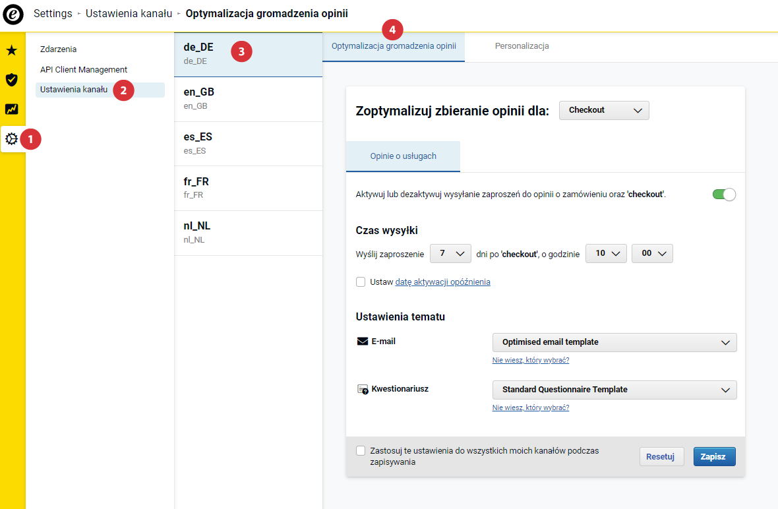Select the es_ES channel
This screenshot has height=509, width=778.
(x=248, y=144)
